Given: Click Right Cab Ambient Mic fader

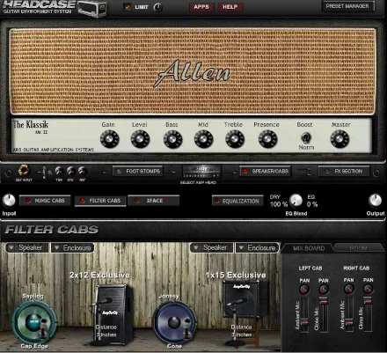Looking at the screenshot, I should coord(349,322).
